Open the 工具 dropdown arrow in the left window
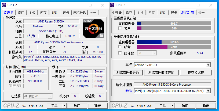 [x=64, y=106]
